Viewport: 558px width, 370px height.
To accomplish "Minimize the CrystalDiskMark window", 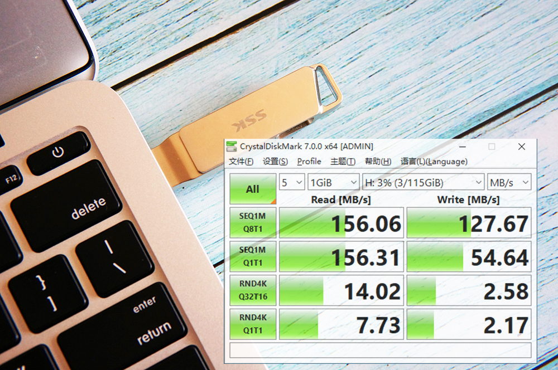I will point(462,147).
